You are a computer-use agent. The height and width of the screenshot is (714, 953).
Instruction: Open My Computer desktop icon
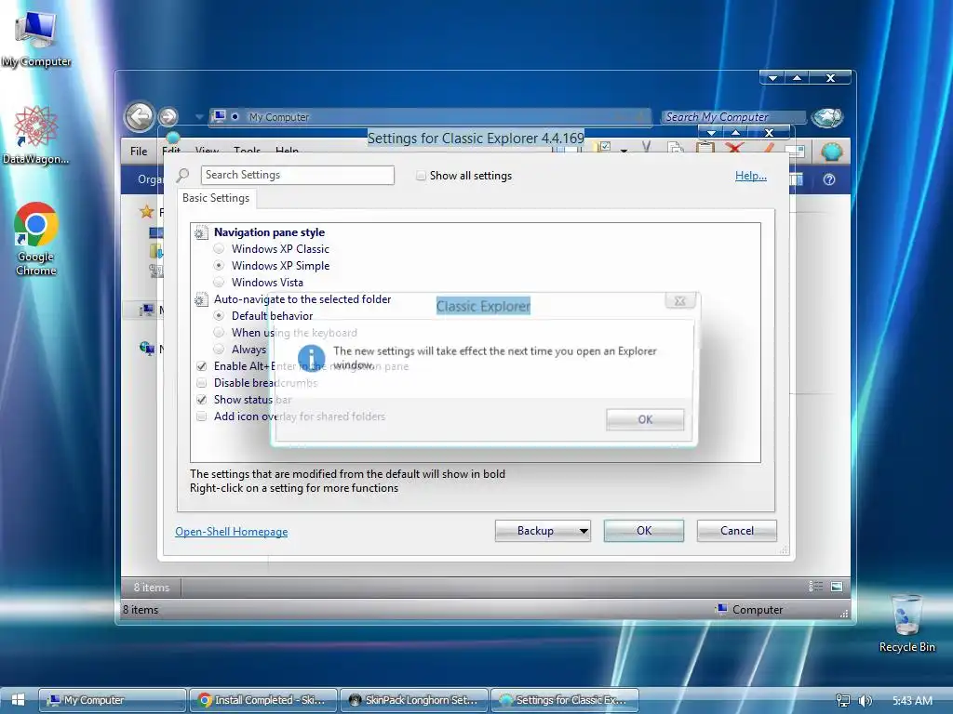[x=35, y=38]
